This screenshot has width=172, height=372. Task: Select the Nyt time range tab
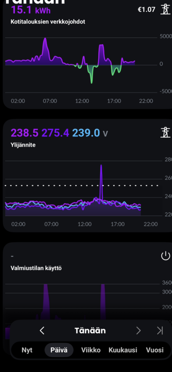(27, 350)
